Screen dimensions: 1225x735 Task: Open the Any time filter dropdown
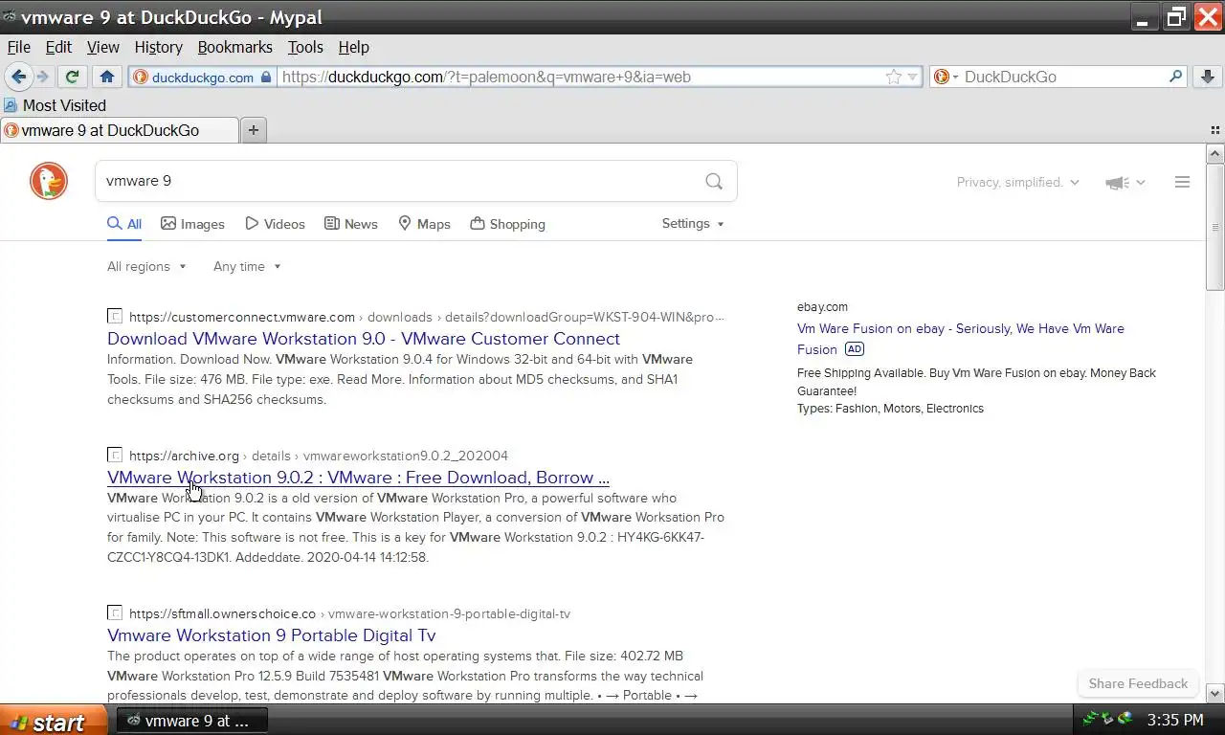[x=247, y=266]
